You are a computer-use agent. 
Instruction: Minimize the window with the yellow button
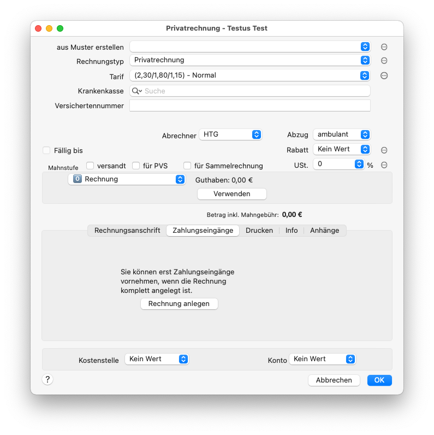point(49,28)
